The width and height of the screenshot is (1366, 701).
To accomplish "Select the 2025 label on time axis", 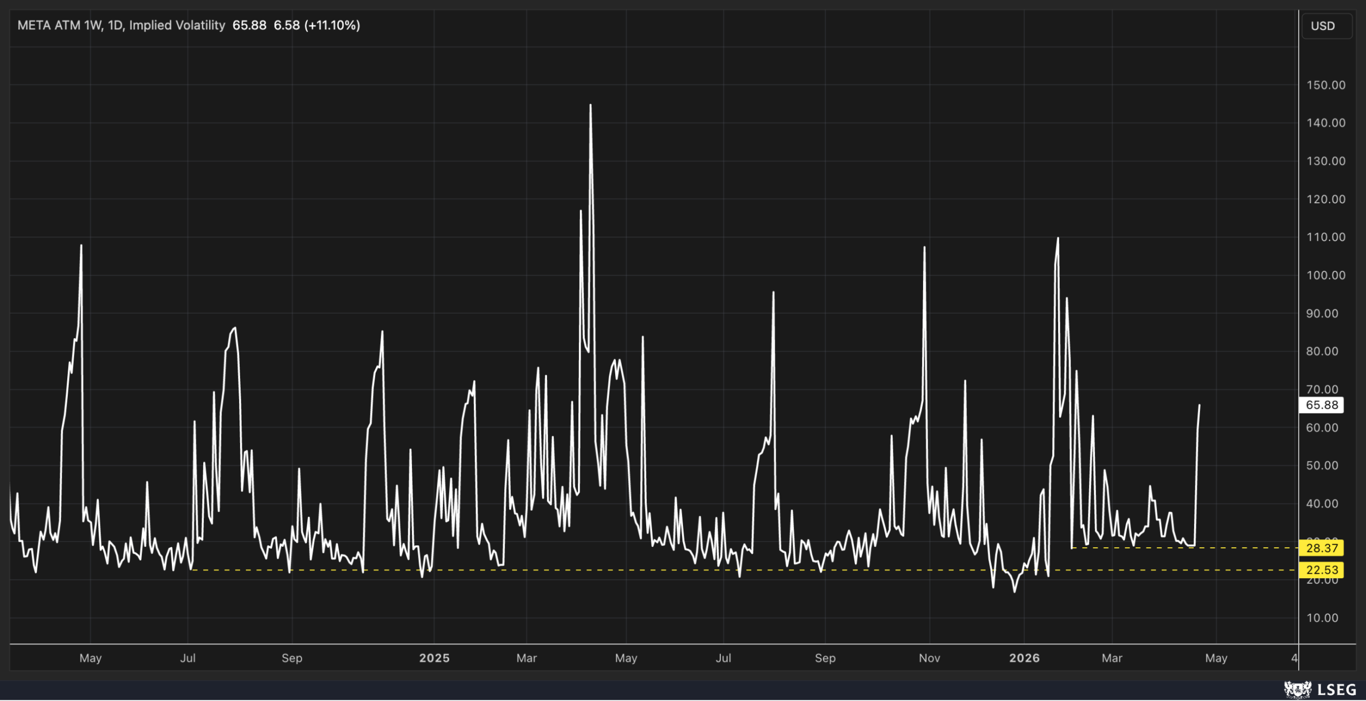I will 434,658.
